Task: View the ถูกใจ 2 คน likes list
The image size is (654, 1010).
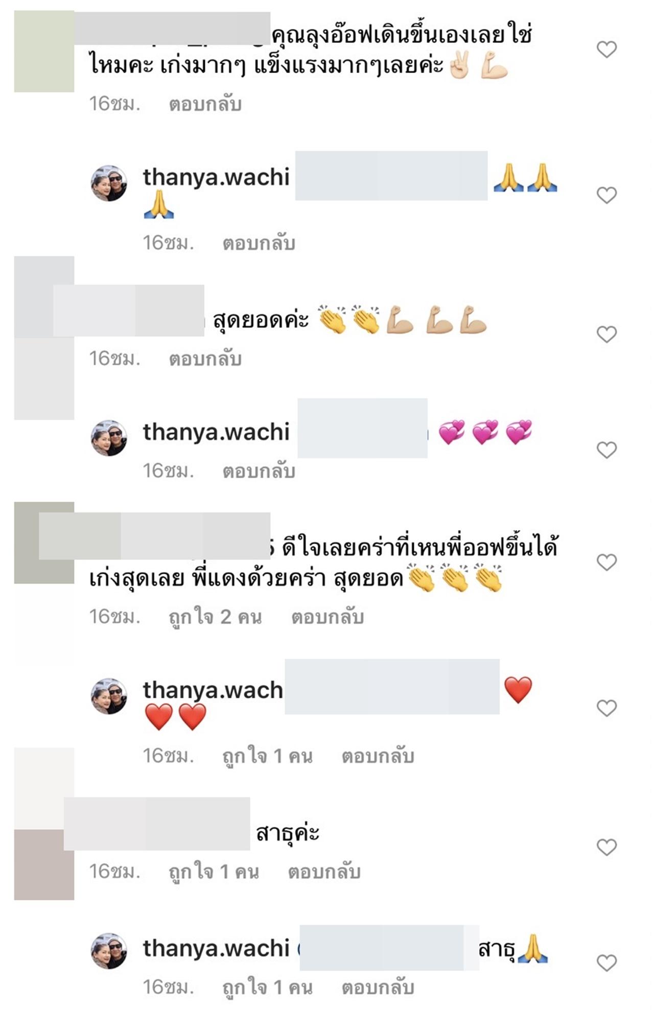Action: pyautogui.click(x=215, y=617)
